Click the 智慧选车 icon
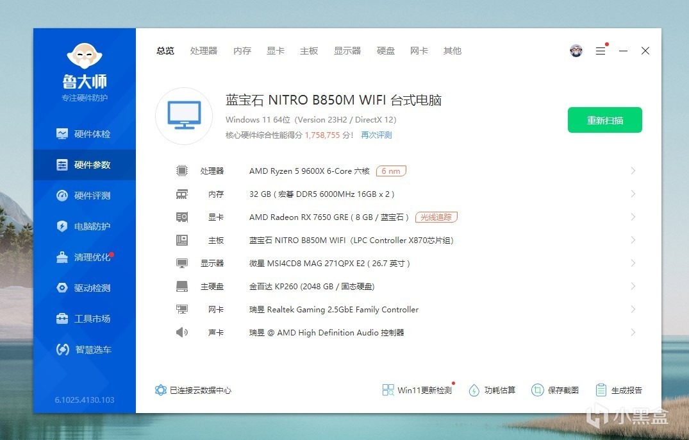Image resolution: width=689 pixels, height=440 pixels. [62, 350]
